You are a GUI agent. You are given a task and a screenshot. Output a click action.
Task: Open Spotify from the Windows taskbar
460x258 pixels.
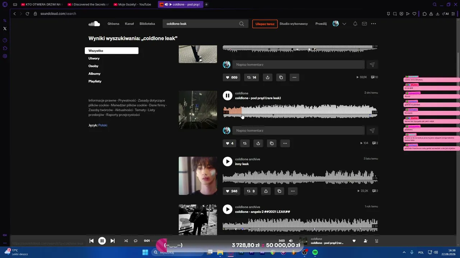pyautogui.click(x=315, y=252)
